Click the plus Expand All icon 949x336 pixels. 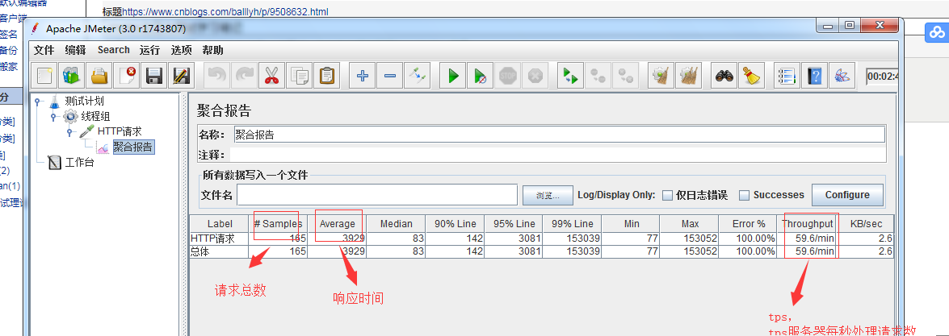363,77
